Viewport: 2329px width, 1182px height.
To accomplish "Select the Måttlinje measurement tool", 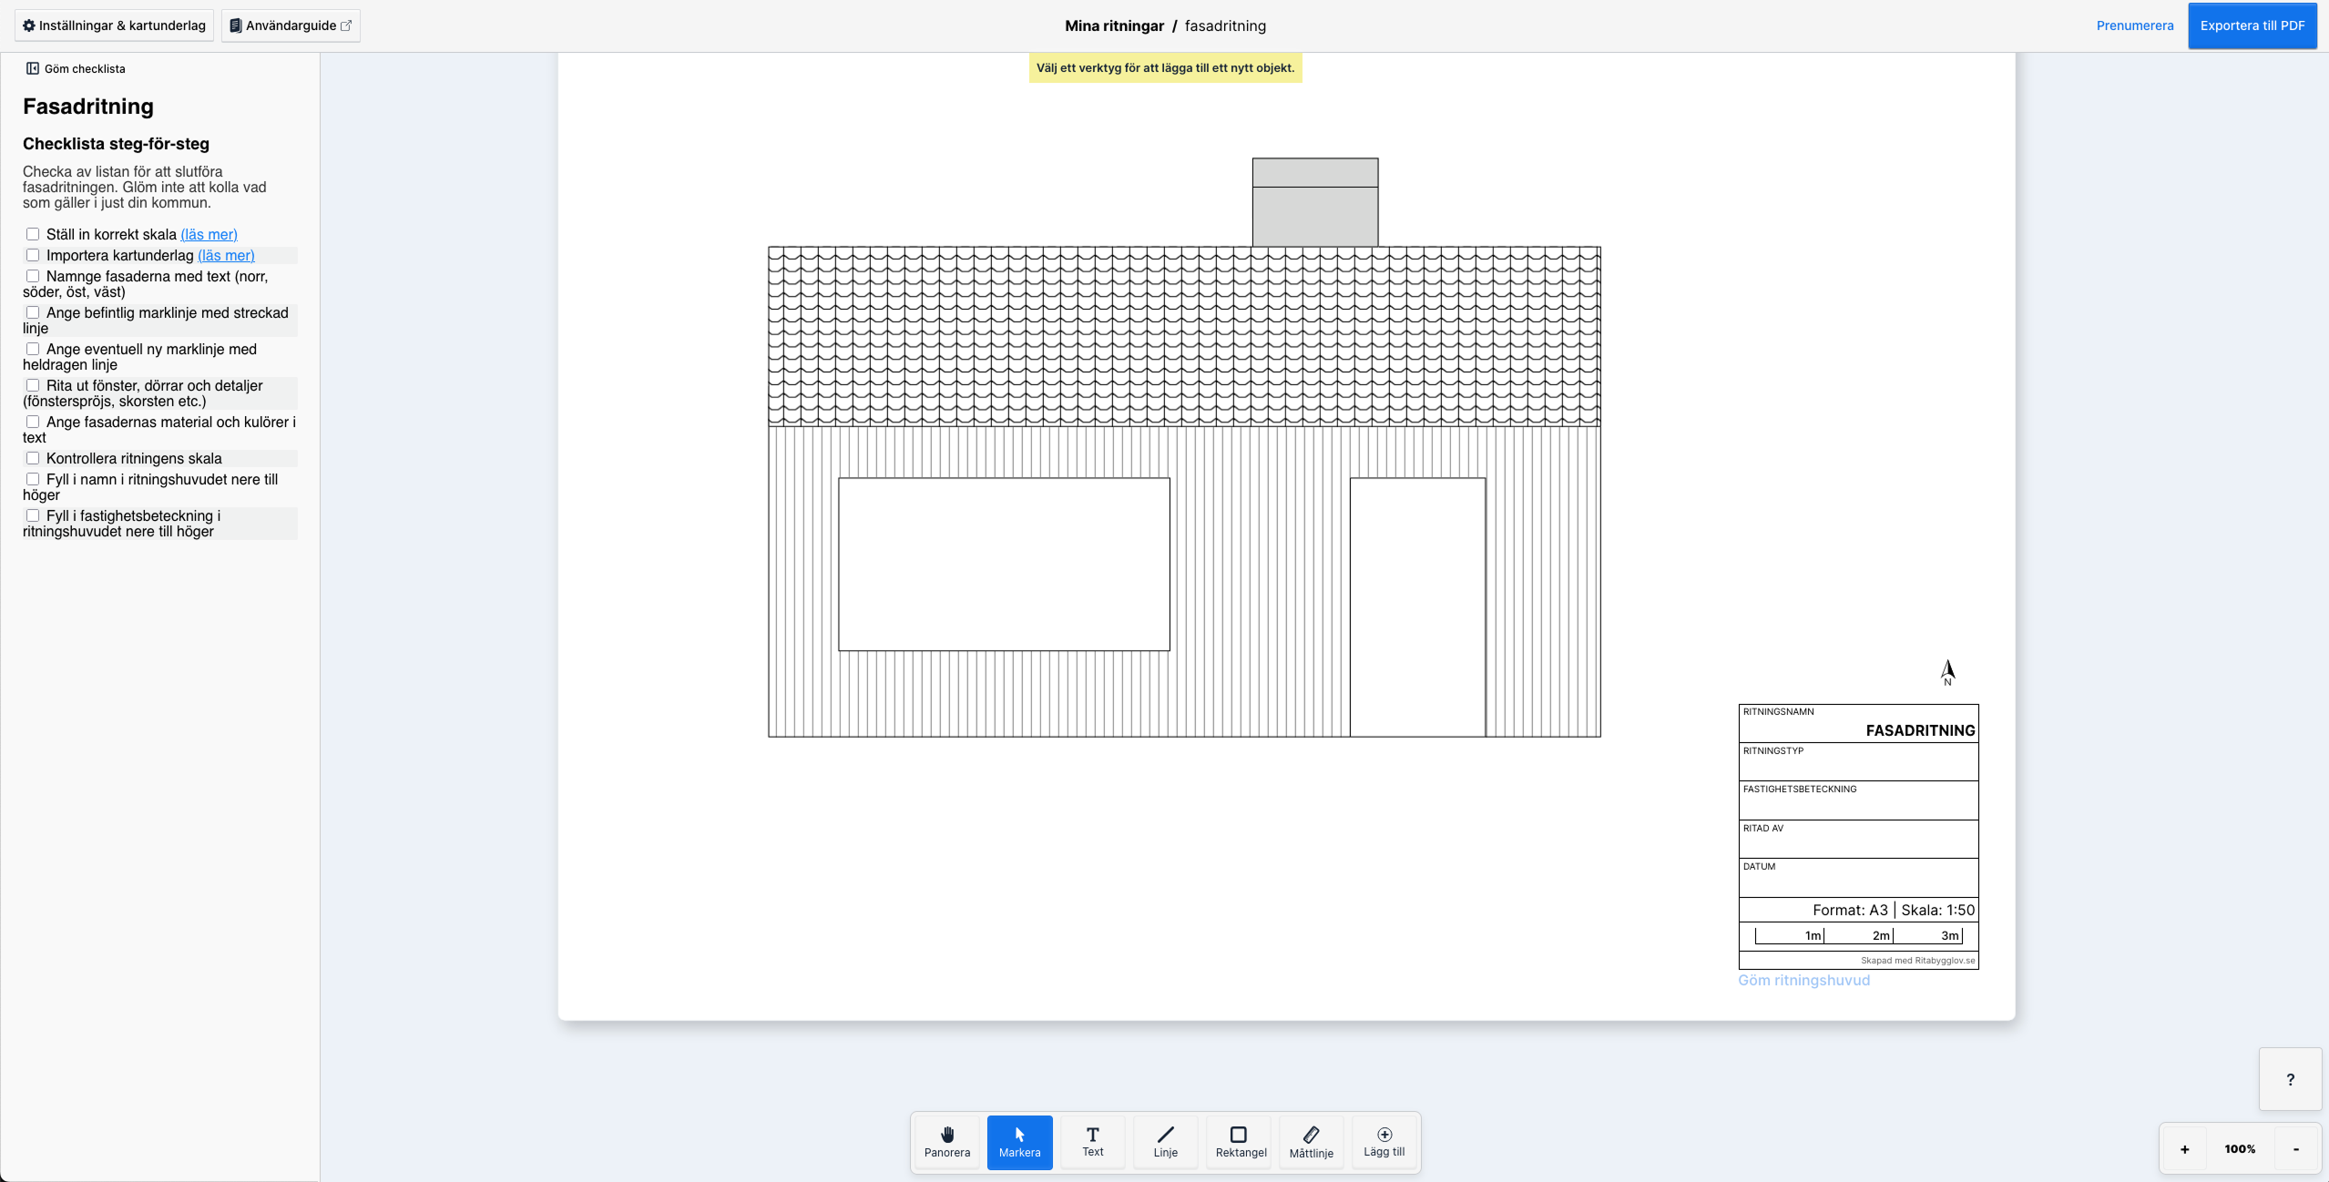I will 1311,1142.
